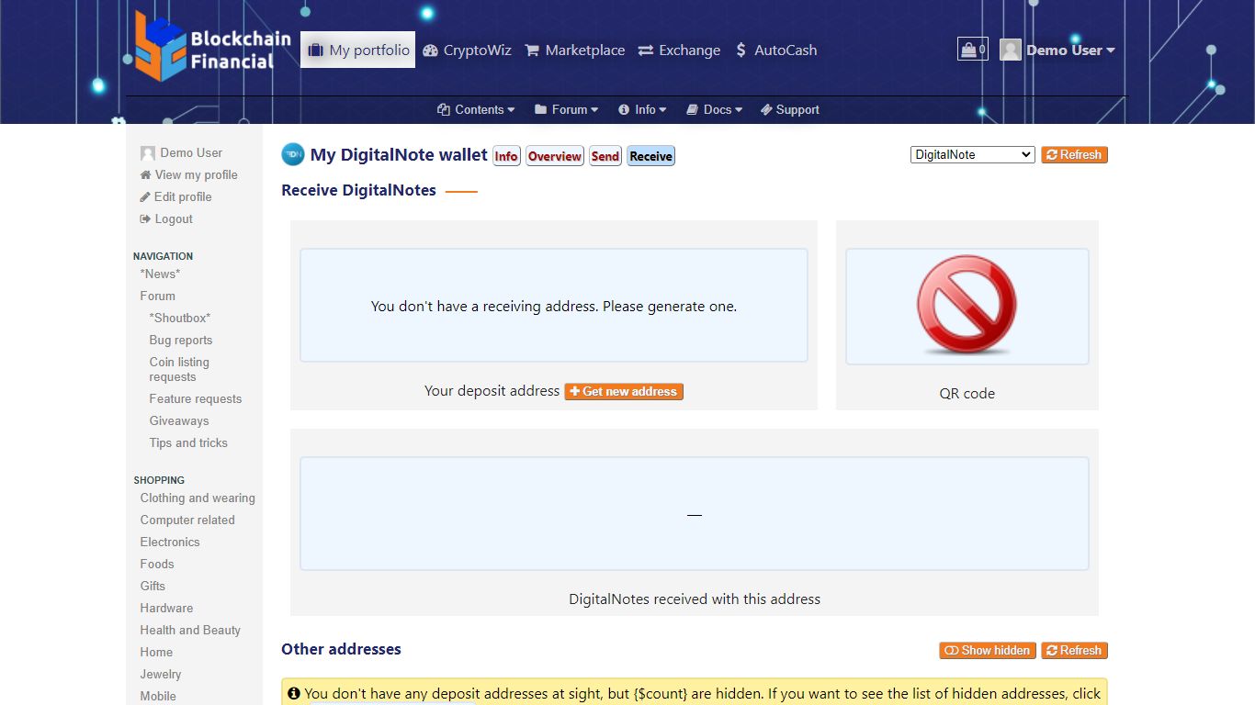Switch to wallet Info tab
Viewport: 1255px width, 705px height.
pyautogui.click(x=506, y=156)
